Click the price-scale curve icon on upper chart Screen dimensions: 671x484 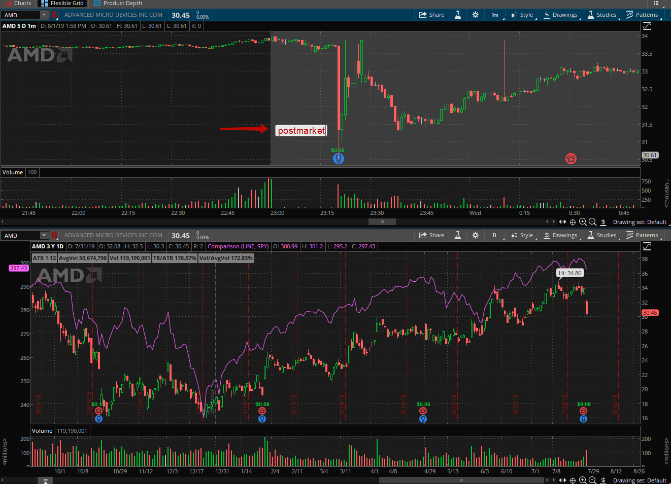647,26
